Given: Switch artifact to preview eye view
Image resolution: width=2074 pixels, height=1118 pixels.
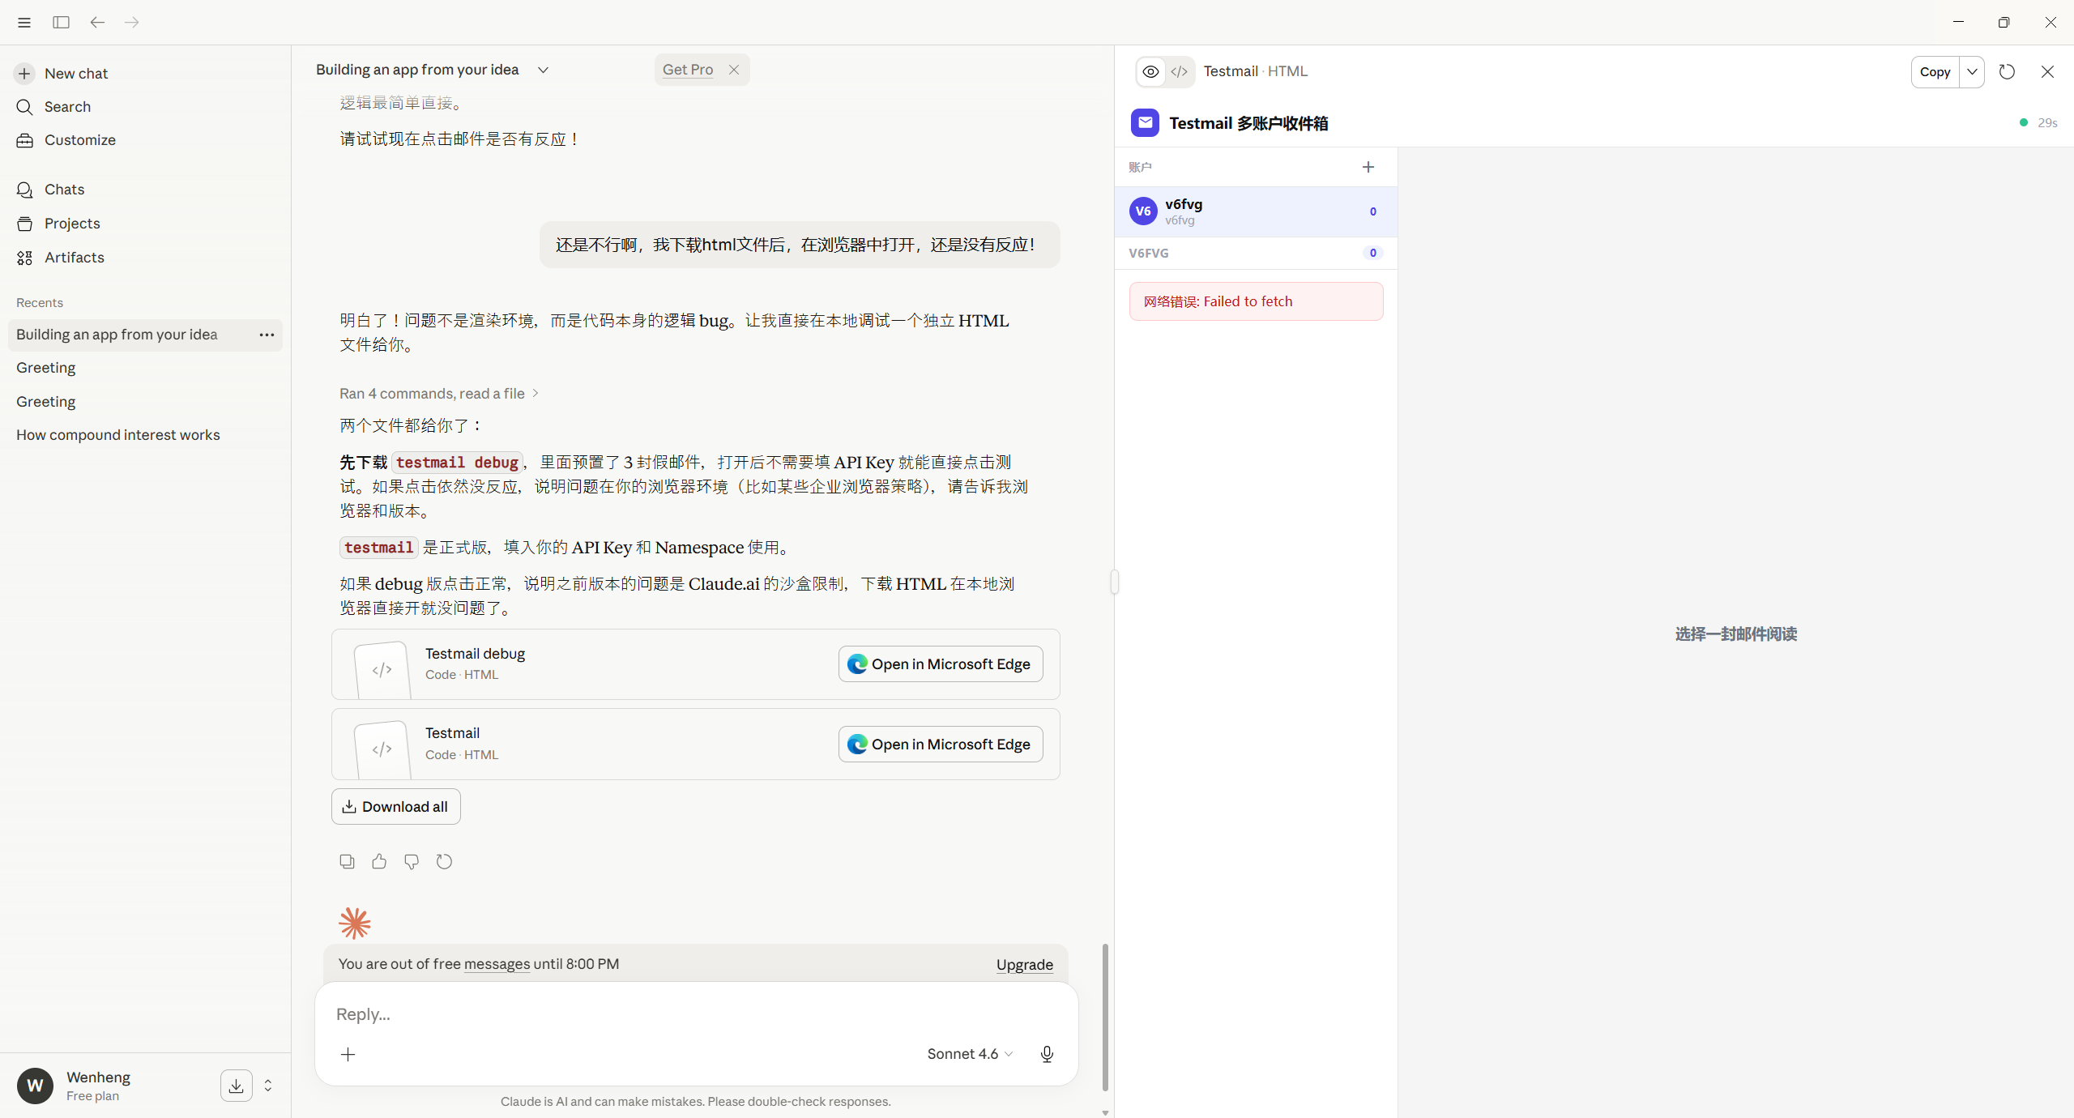Looking at the screenshot, I should [x=1150, y=71].
